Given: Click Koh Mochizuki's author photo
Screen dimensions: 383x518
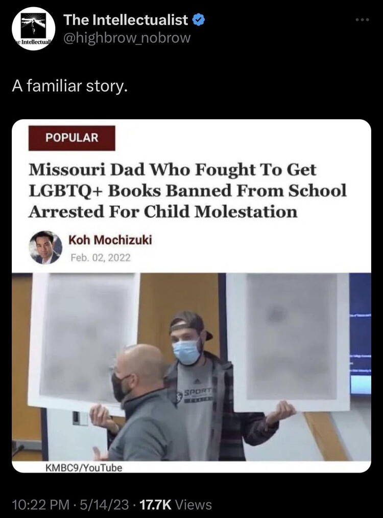Looking at the screenshot, I should [x=45, y=247].
